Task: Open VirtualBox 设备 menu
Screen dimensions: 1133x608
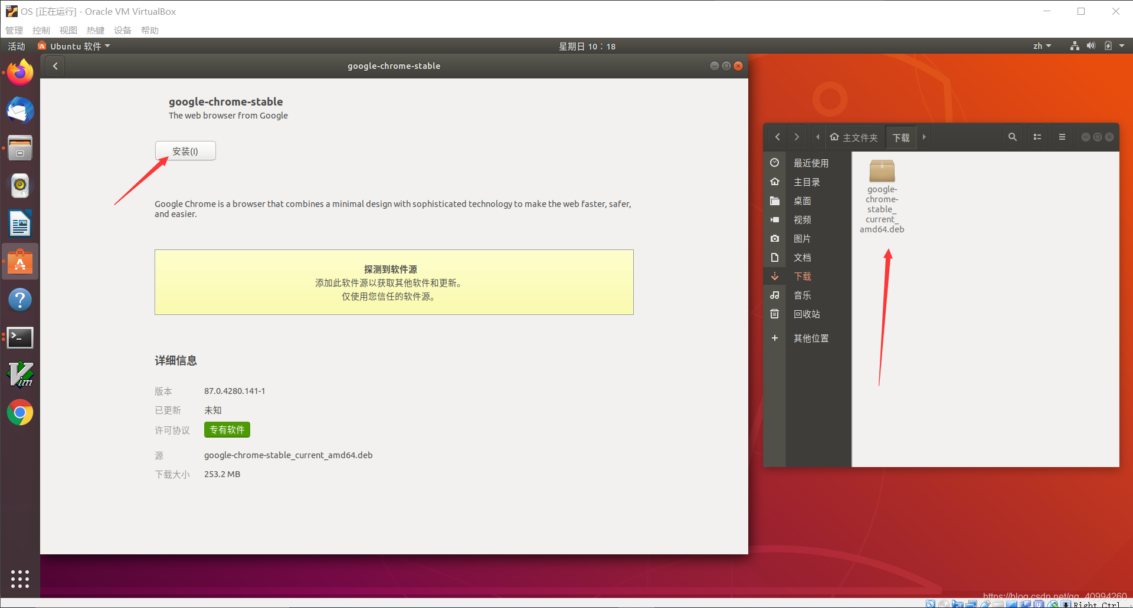Action: (123, 30)
